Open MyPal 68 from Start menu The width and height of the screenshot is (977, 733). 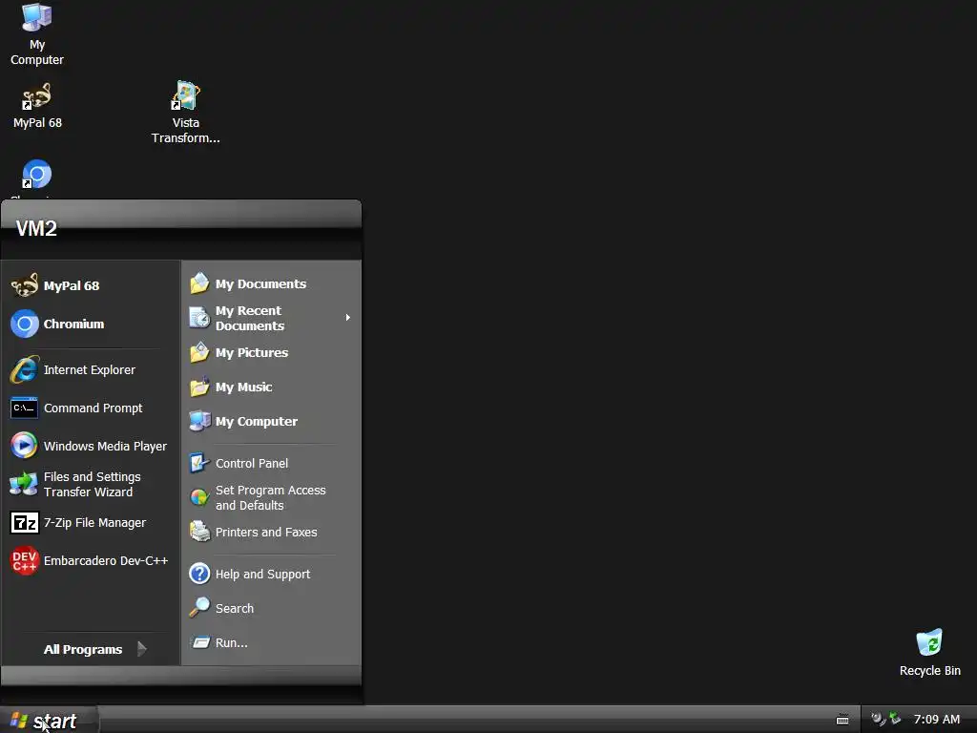[91, 286]
